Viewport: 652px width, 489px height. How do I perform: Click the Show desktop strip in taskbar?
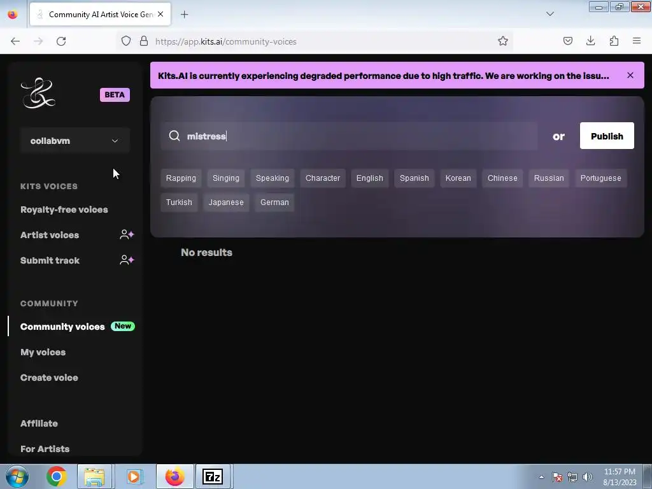tap(648, 476)
